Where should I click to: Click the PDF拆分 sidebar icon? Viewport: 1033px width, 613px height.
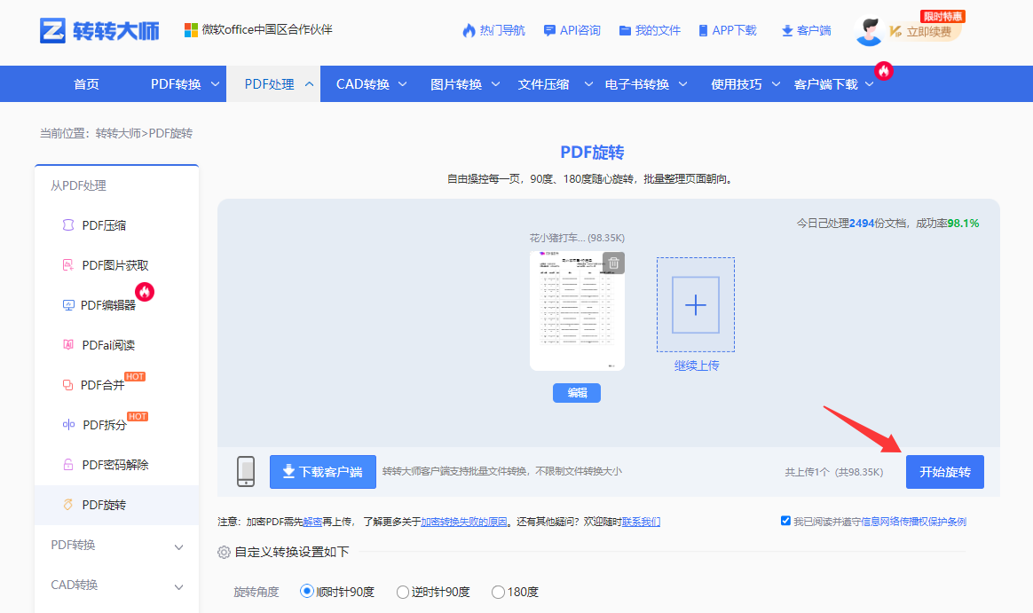68,425
